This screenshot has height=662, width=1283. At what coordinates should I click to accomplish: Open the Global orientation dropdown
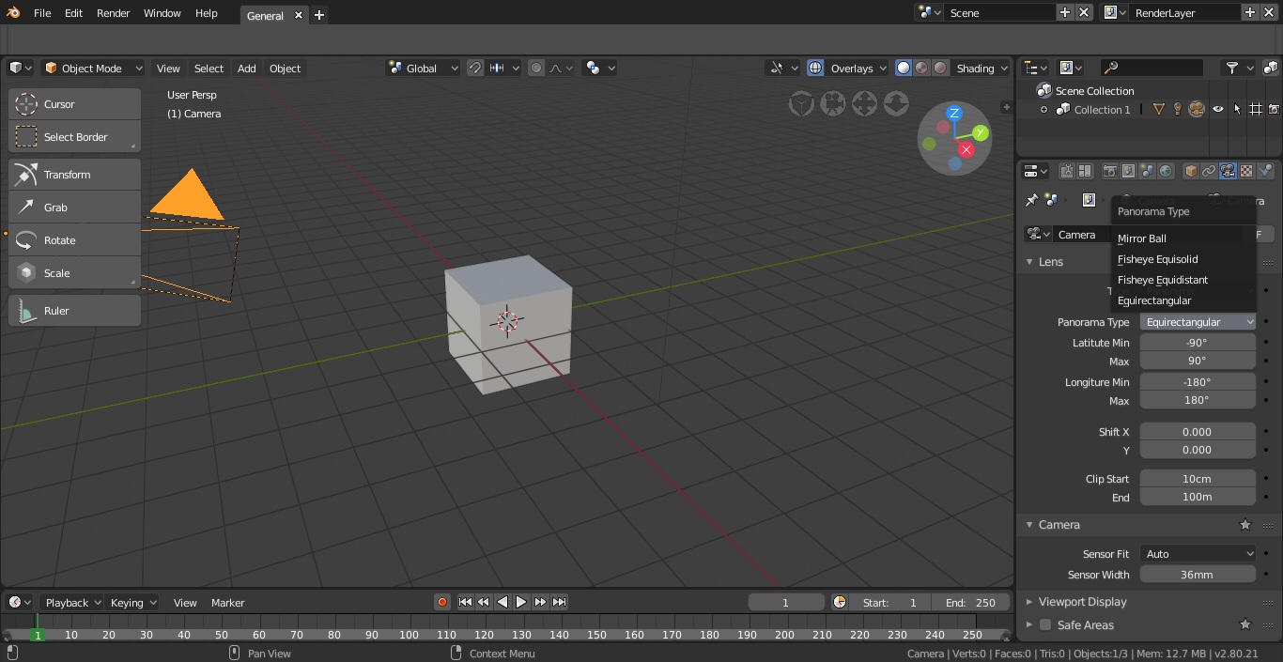point(423,68)
